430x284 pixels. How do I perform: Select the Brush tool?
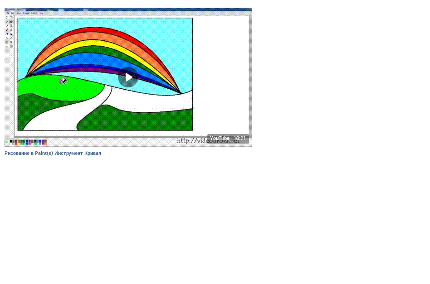coord(11,30)
